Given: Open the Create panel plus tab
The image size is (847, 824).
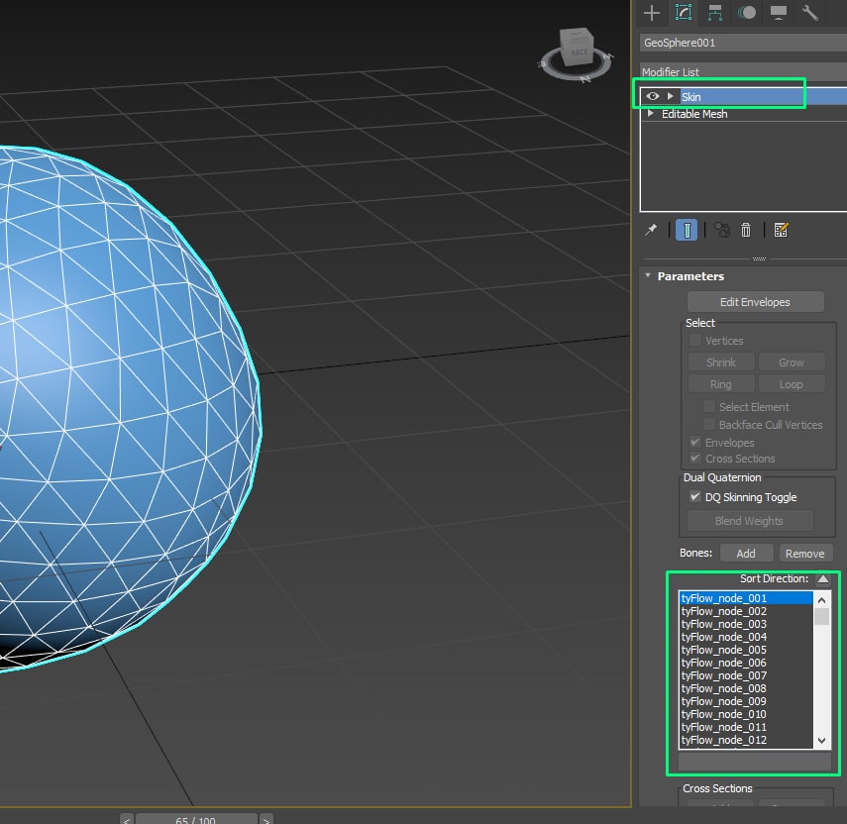Looking at the screenshot, I should pyautogui.click(x=652, y=13).
